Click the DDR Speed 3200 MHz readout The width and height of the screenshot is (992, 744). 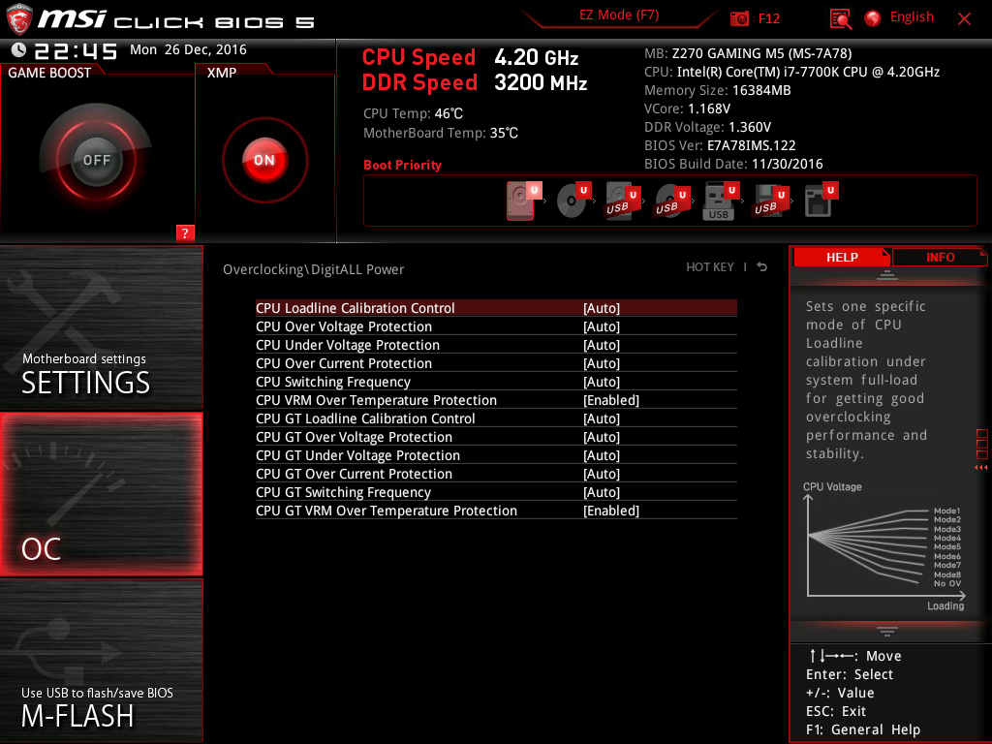(475, 82)
